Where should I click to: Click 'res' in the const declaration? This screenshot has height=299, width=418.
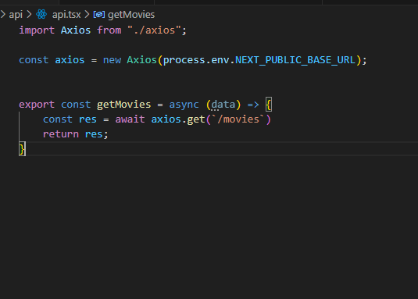click(x=88, y=119)
